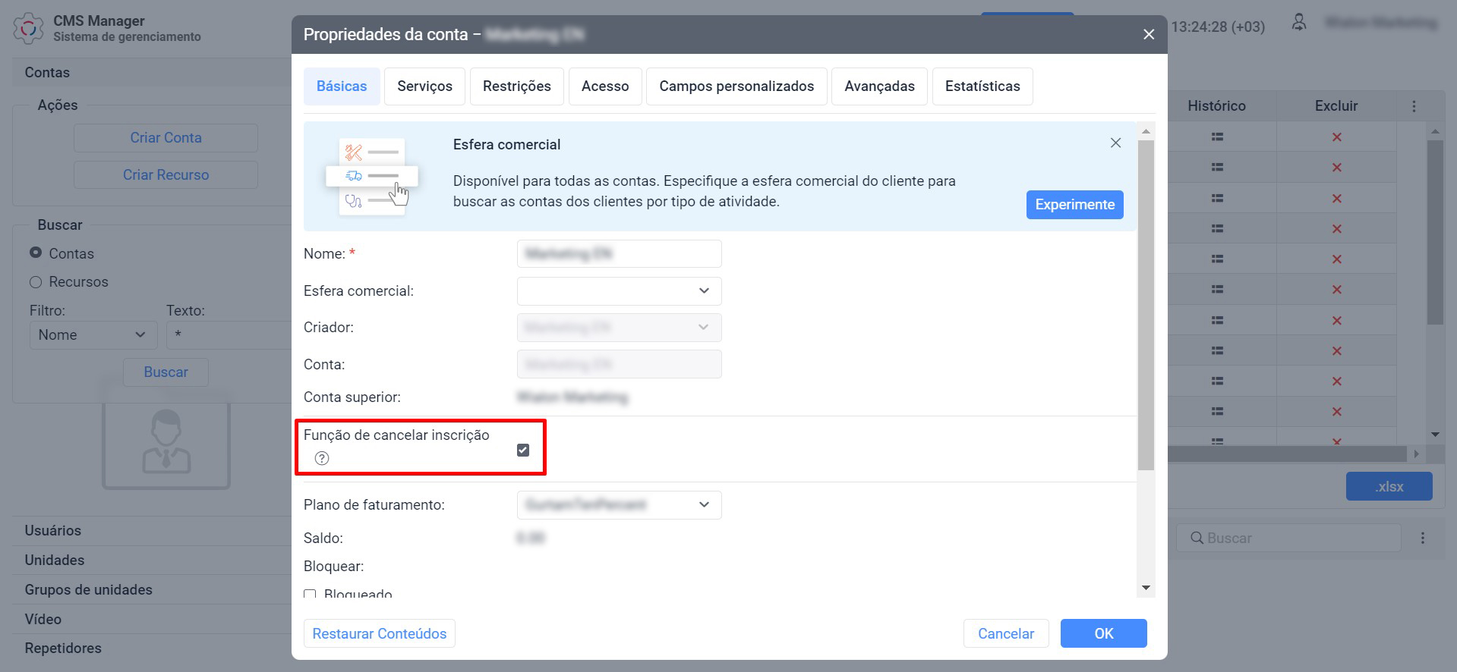Click the red delete X in first row
Image resolution: width=1457 pixels, height=672 pixels.
tap(1336, 137)
